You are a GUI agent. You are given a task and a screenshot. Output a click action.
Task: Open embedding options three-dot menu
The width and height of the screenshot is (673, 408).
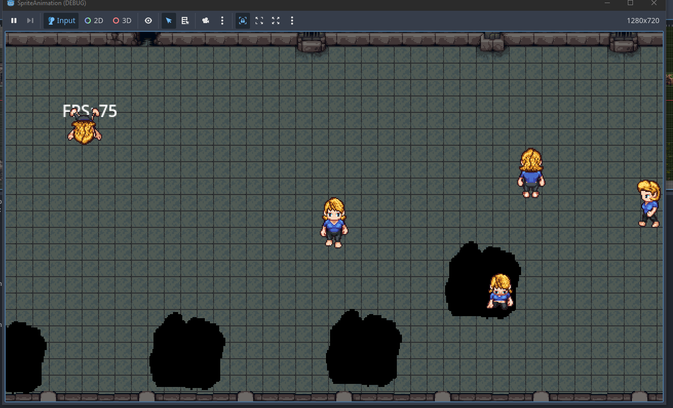pyautogui.click(x=292, y=21)
